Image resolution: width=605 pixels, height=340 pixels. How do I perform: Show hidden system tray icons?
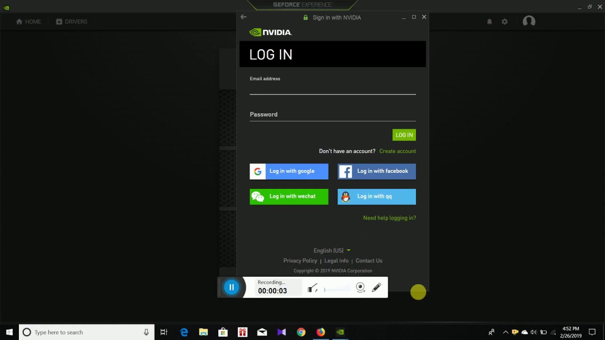[505, 332]
